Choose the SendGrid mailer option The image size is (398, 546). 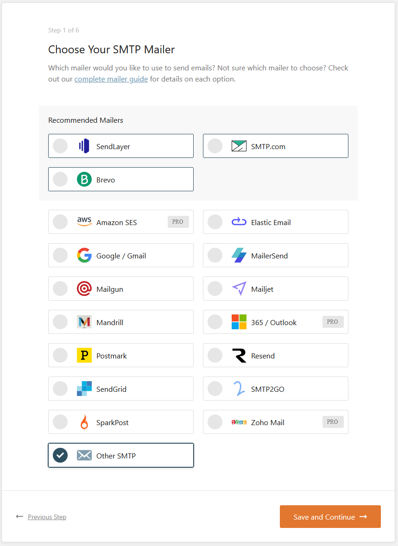click(x=120, y=389)
